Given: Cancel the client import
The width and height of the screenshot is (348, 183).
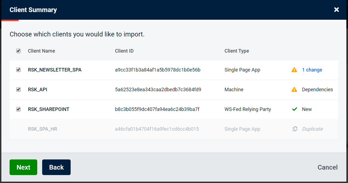Looking at the screenshot, I should (327, 167).
